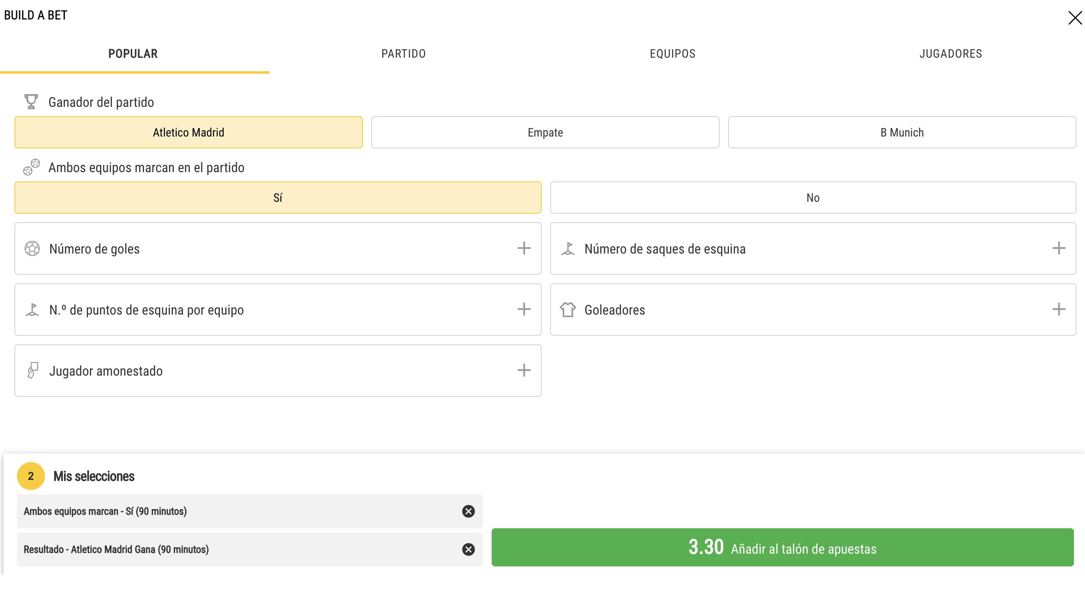Click the yellow selections count badge
This screenshot has width=1085, height=591.
(x=31, y=476)
